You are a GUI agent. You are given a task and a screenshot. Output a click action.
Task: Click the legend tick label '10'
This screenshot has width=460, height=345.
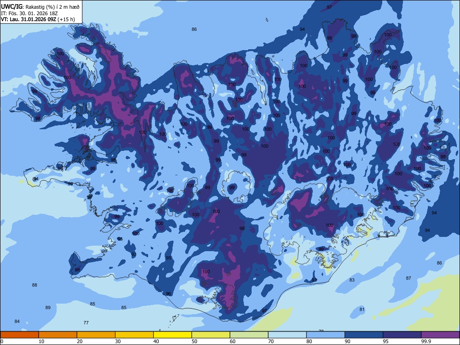(41, 341)
